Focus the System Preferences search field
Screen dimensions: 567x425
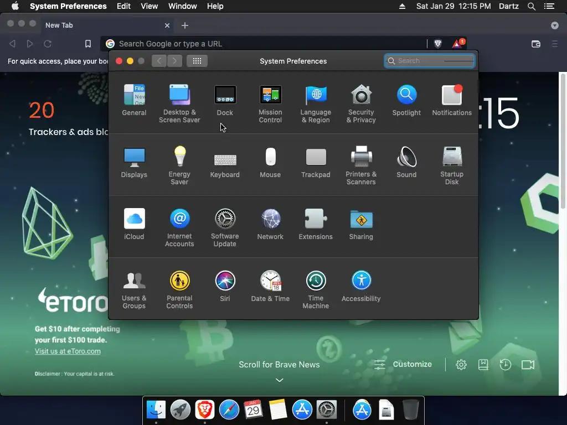coord(429,61)
